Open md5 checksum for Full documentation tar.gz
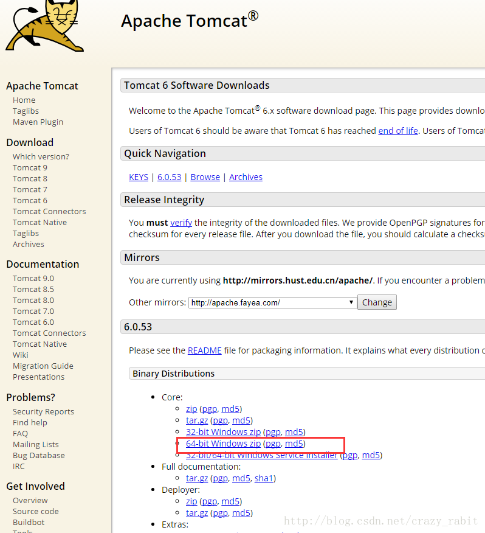 [x=241, y=478]
